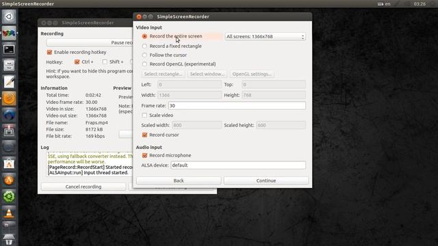
Task: Click the 'Back' button
Action: pyautogui.click(x=179, y=180)
